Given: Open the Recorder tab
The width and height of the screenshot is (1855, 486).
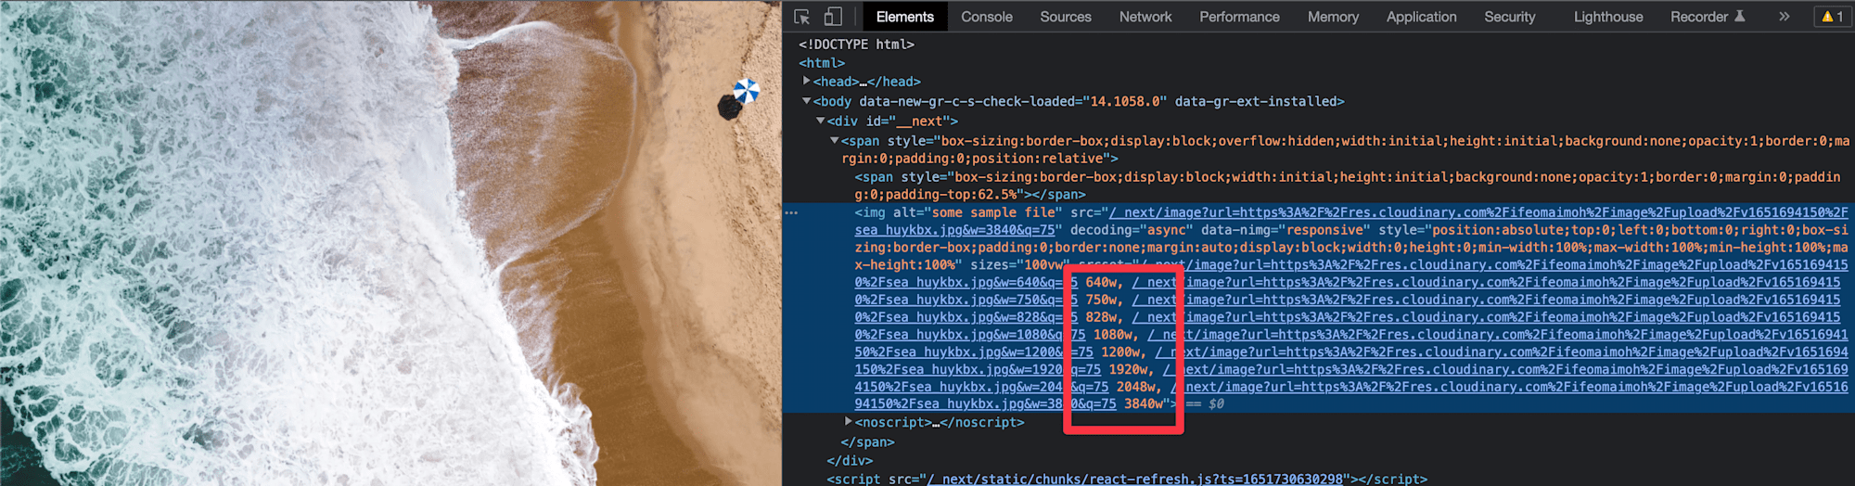Looking at the screenshot, I should [1699, 17].
